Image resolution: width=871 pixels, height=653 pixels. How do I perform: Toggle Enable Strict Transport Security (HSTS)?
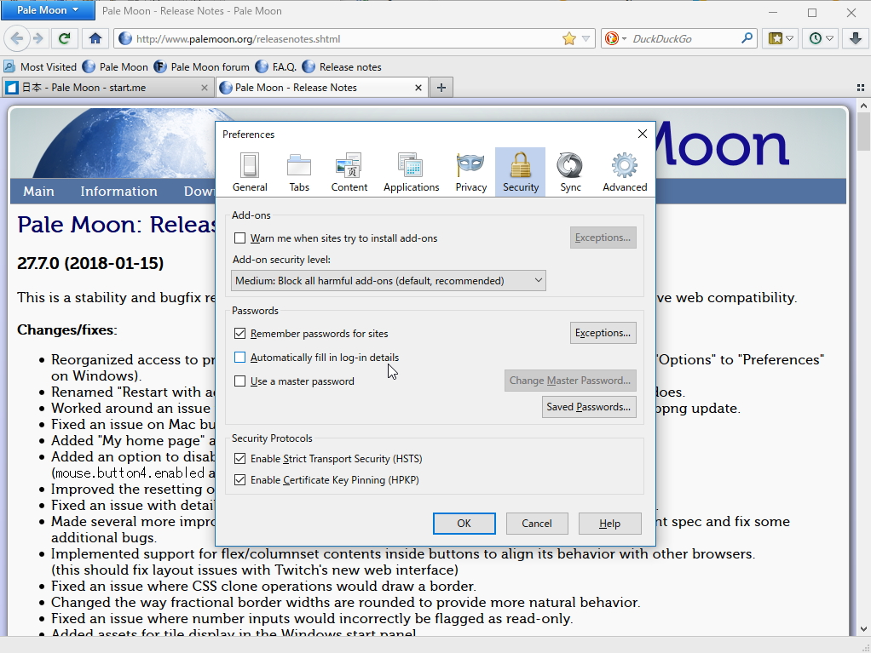click(x=240, y=459)
